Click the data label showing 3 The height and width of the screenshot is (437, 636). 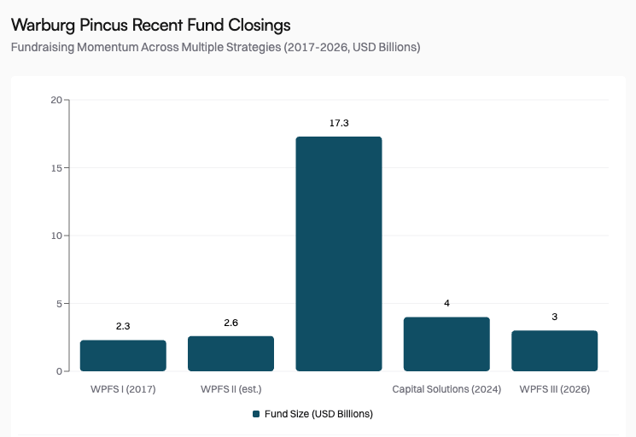click(x=554, y=317)
